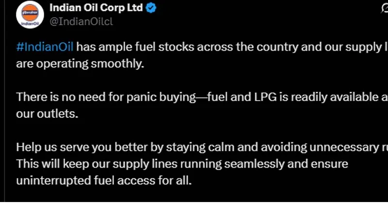Open the Indian Oil Corp Ltd display name
The height and width of the screenshot is (203, 388).
[x=96, y=8]
